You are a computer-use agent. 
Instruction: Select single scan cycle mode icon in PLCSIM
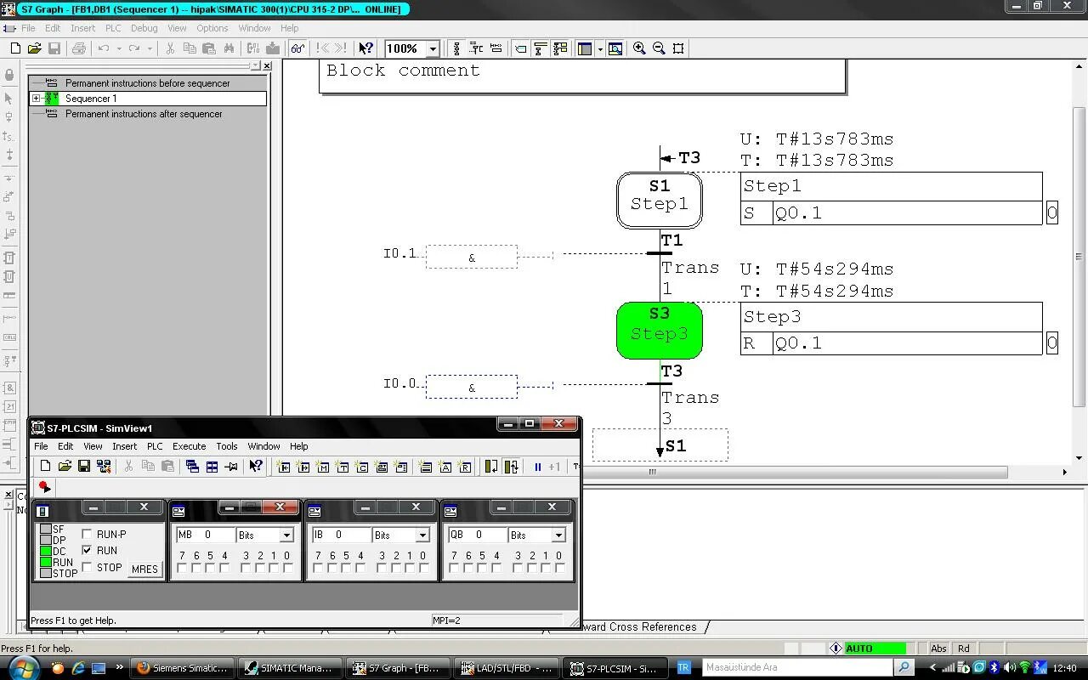tap(491, 467)
